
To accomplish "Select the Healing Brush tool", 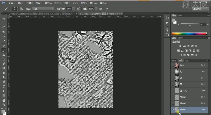I will tap(4, 46).
